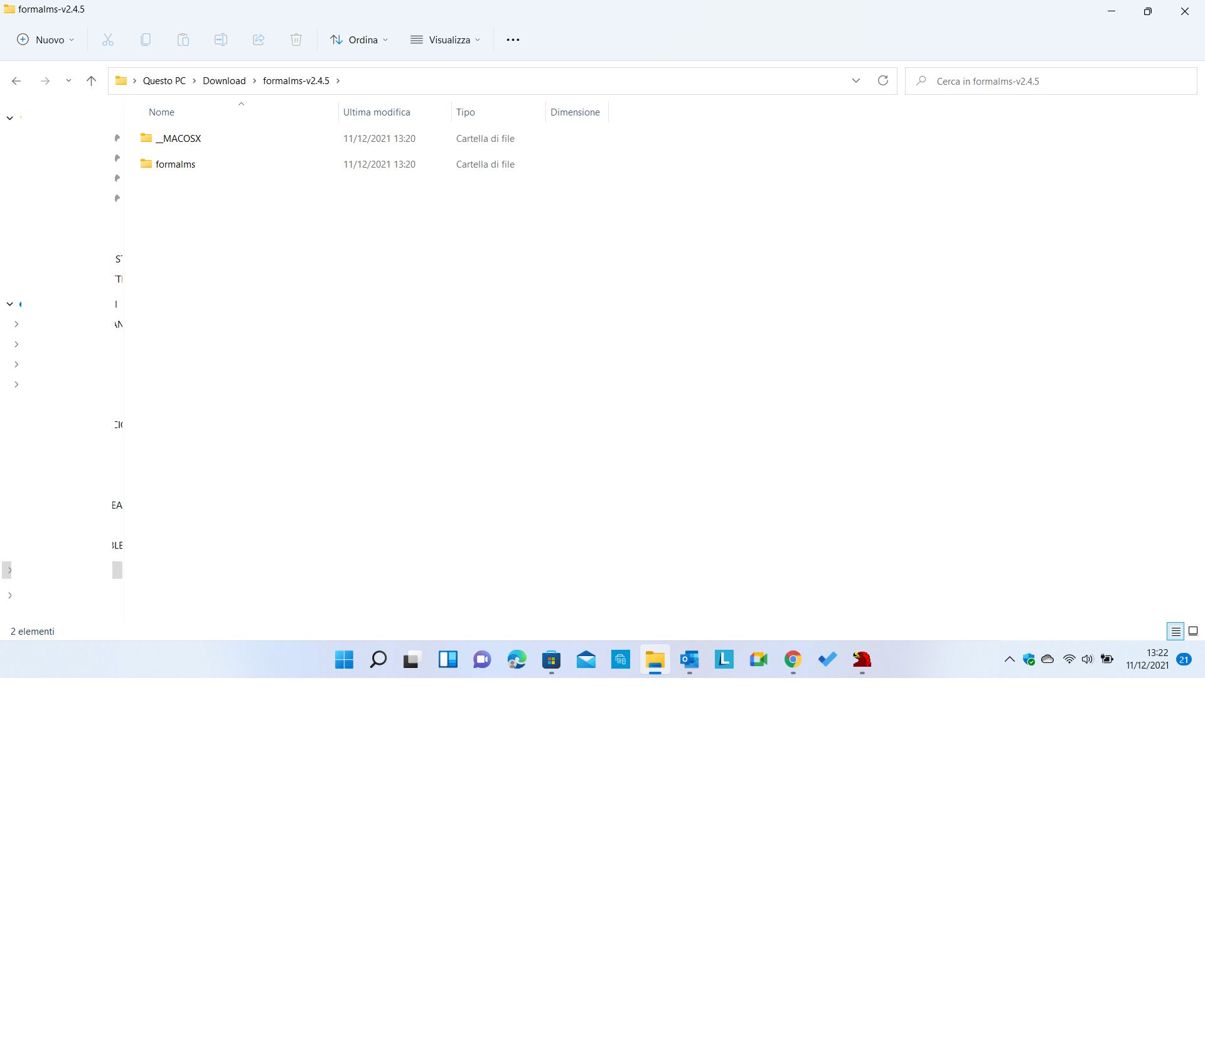The height and width of the screenshot is (1061, 1205).
Task: Sort by Ultima modifica column header
Action: click(377, 112)
